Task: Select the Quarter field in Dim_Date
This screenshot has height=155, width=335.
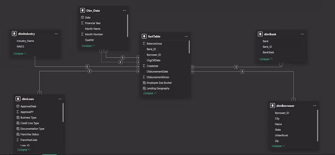Action: [x=89, y=40]
